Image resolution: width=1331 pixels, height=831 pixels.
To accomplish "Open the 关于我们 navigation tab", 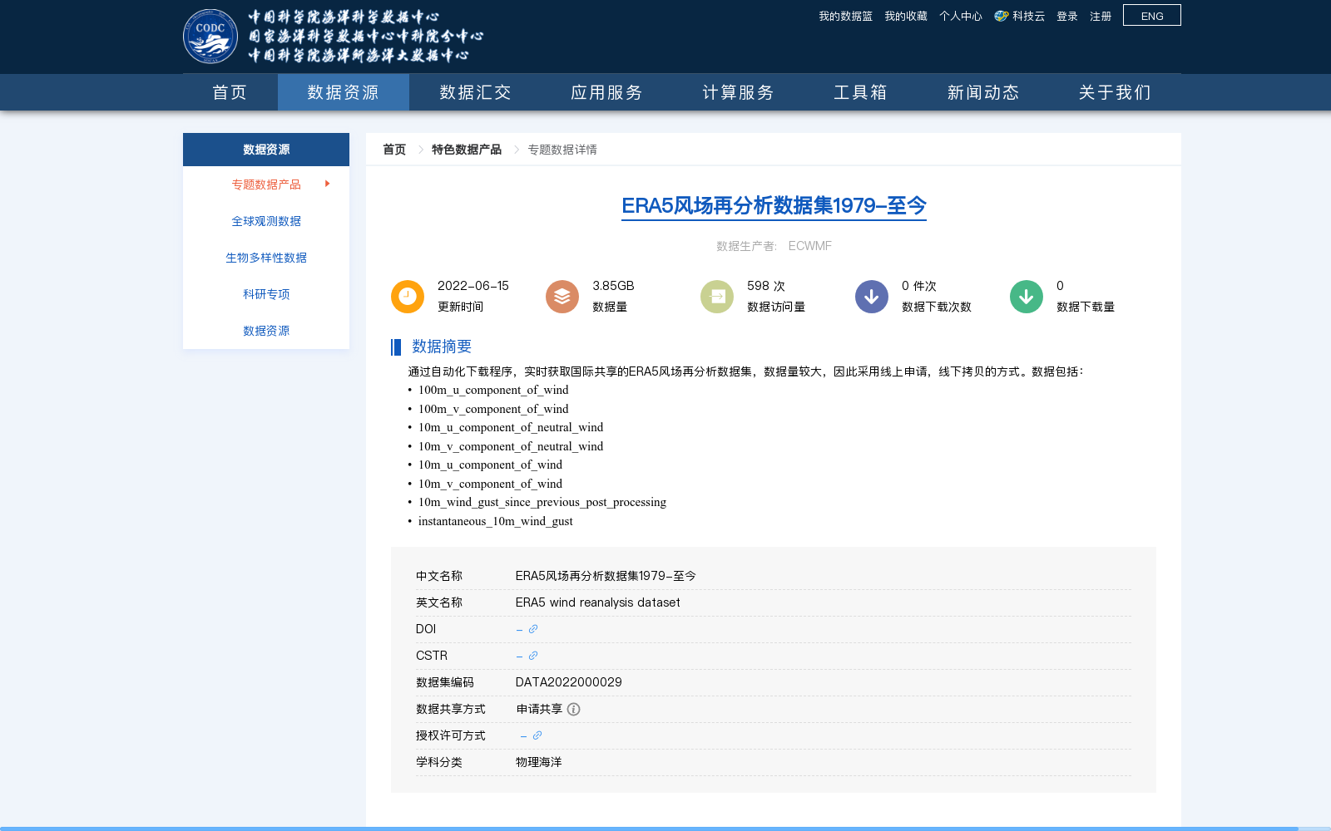I will [1115, 92].
